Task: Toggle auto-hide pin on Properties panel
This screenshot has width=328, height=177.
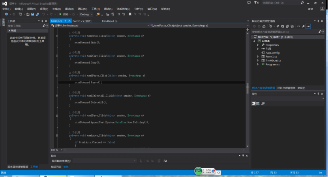Action: pyautogui.click(x=319, y=94)
